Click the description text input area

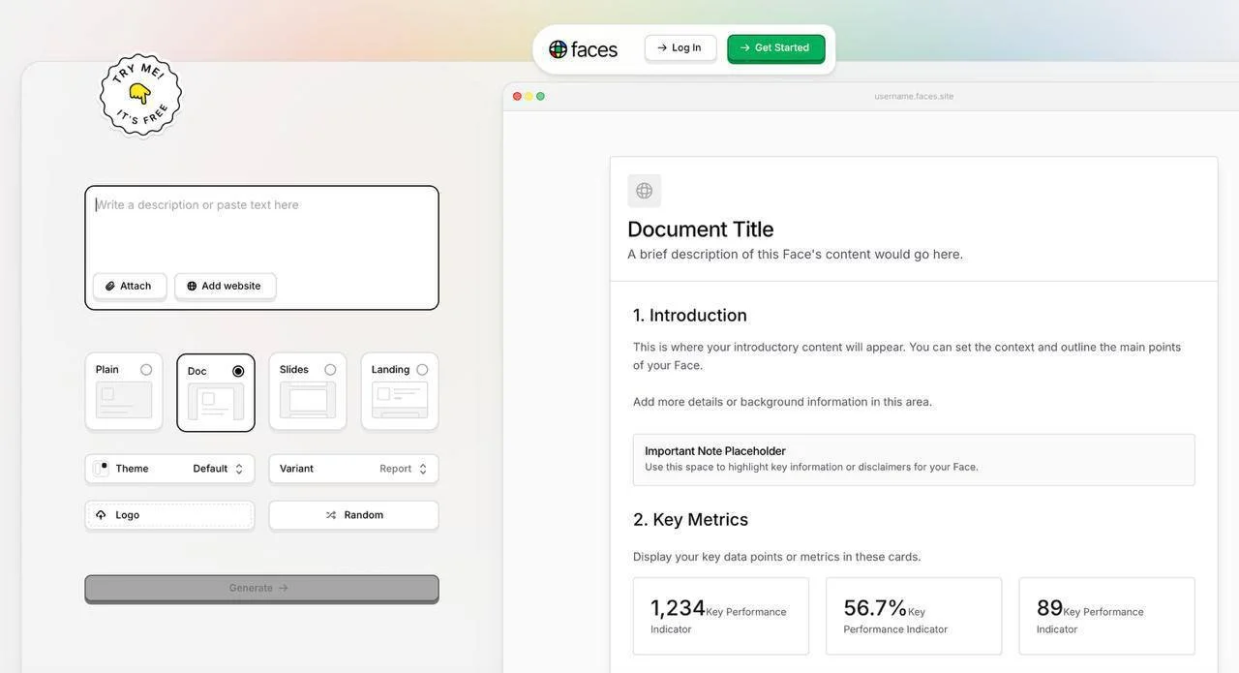[261, 232]
